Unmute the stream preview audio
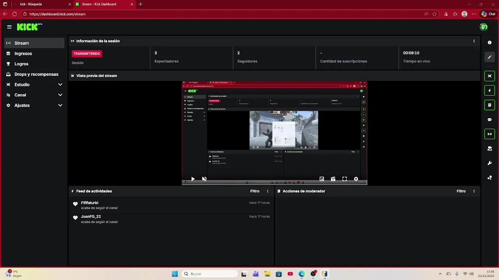This screenshot has height=280, width=499. (204, 179)
